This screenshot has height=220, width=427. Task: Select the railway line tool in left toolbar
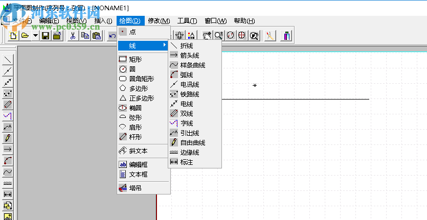click(8, 93)
